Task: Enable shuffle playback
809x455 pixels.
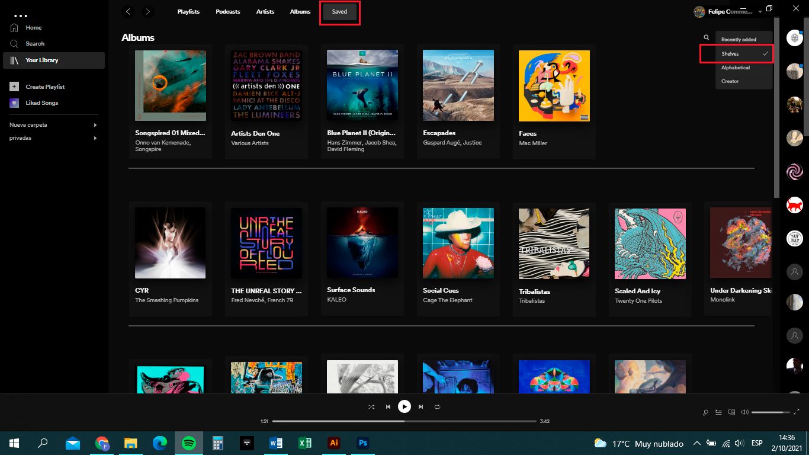Action: point(371,406)
